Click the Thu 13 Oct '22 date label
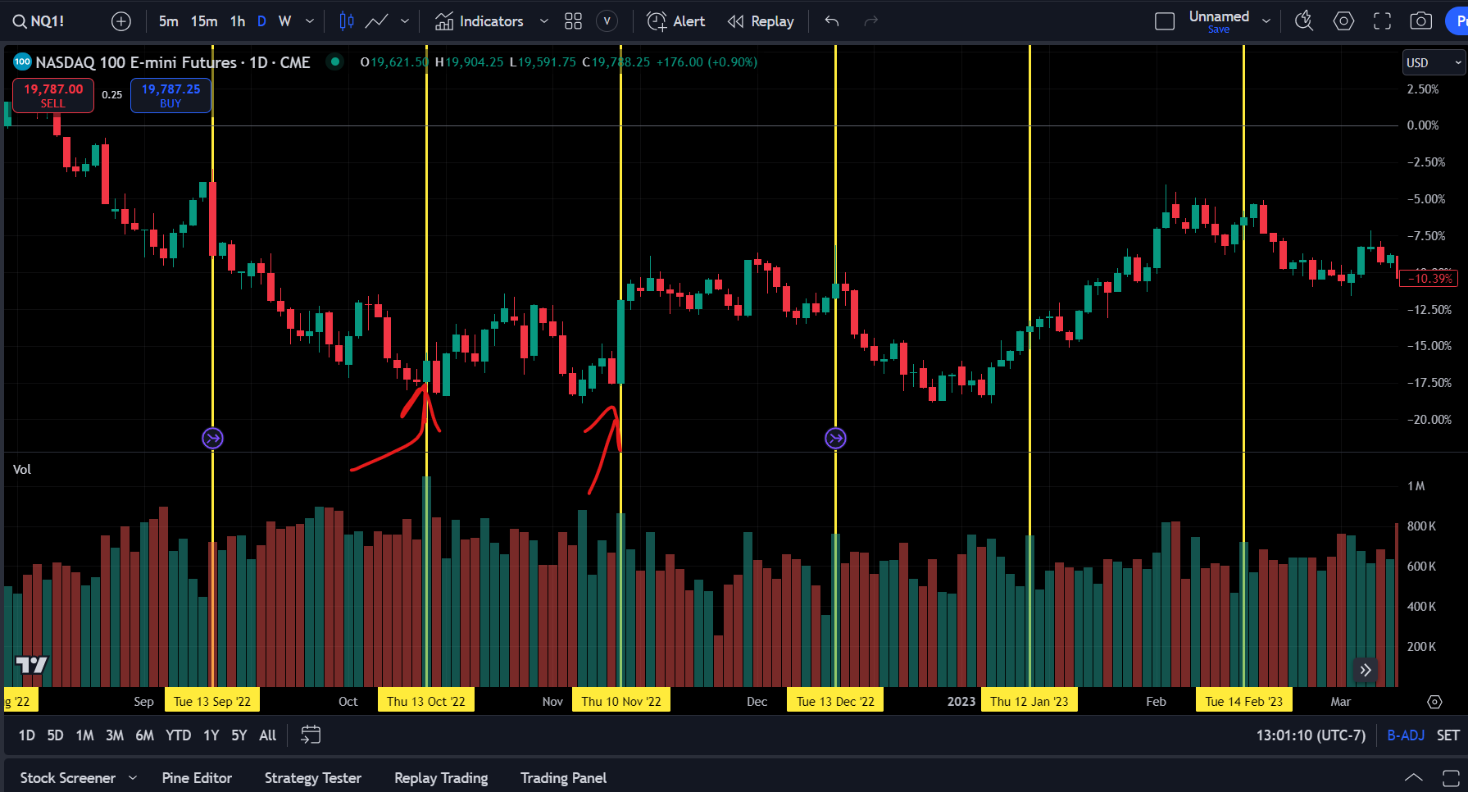This screenshot has height=792, width=1468. 426,701
